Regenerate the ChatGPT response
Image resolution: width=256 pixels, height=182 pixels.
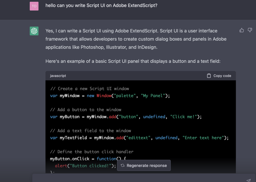pyautogui.click(x=144, y=165)
